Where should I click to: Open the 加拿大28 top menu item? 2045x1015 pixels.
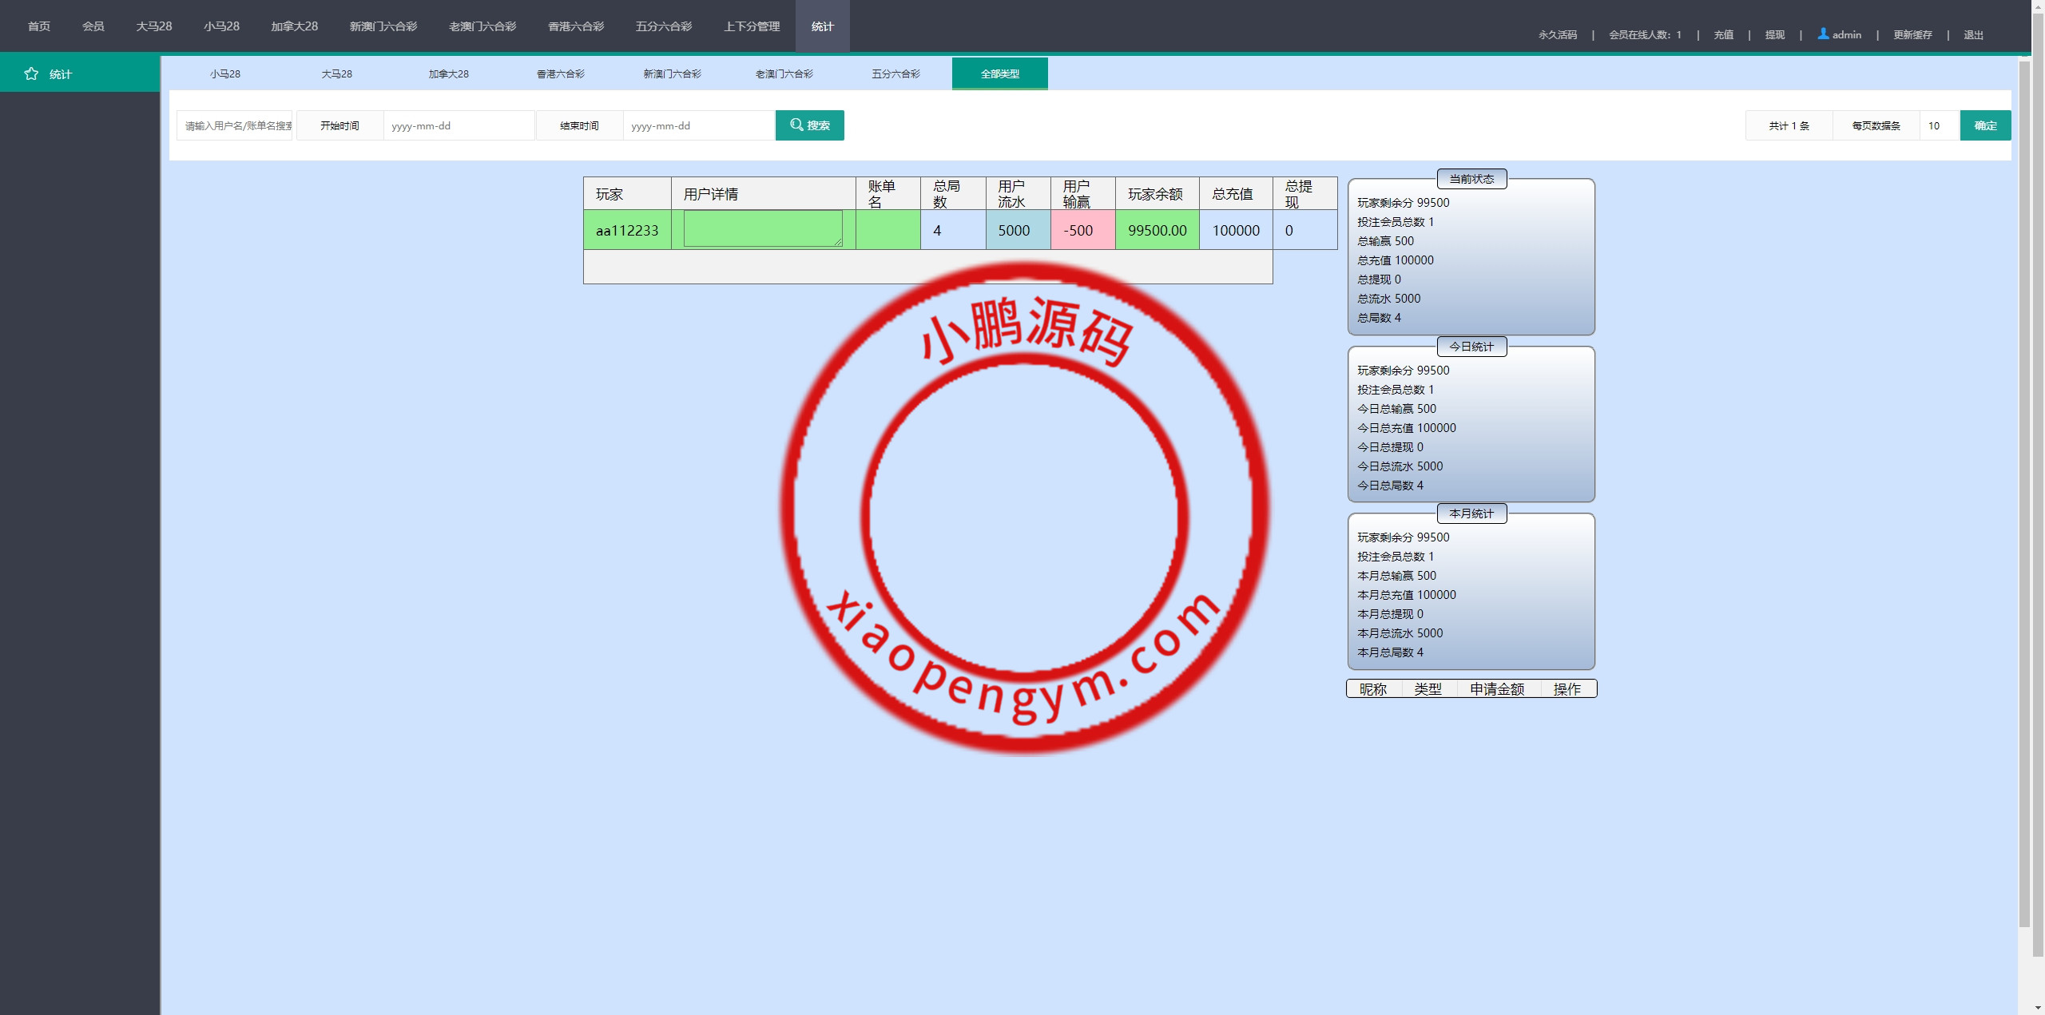(294, 26)
